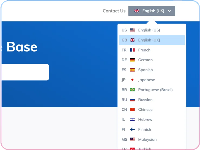Image resolution: width=200 pixels, height=150 pixels.
Task: Click the RU country code text
Action: (x=124, y=100)
